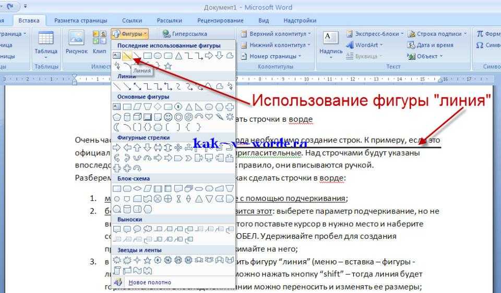Pick the lightning bolt shape
501x293 pixels.
[219, 117]
